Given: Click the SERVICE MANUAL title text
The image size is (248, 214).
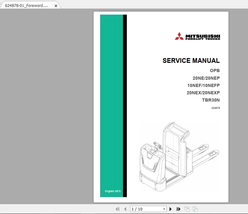Looking at the screenshot, I should (191, 61).
